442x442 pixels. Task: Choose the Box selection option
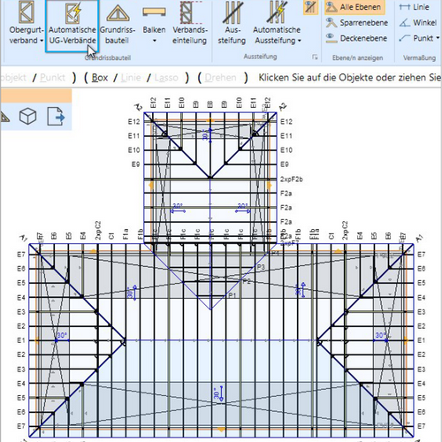point(100,78)
